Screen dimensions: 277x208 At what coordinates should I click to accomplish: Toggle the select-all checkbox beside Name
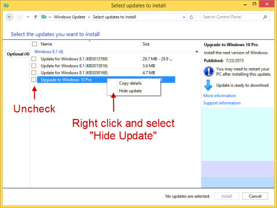pyautogui.click(x=35, y=44)
